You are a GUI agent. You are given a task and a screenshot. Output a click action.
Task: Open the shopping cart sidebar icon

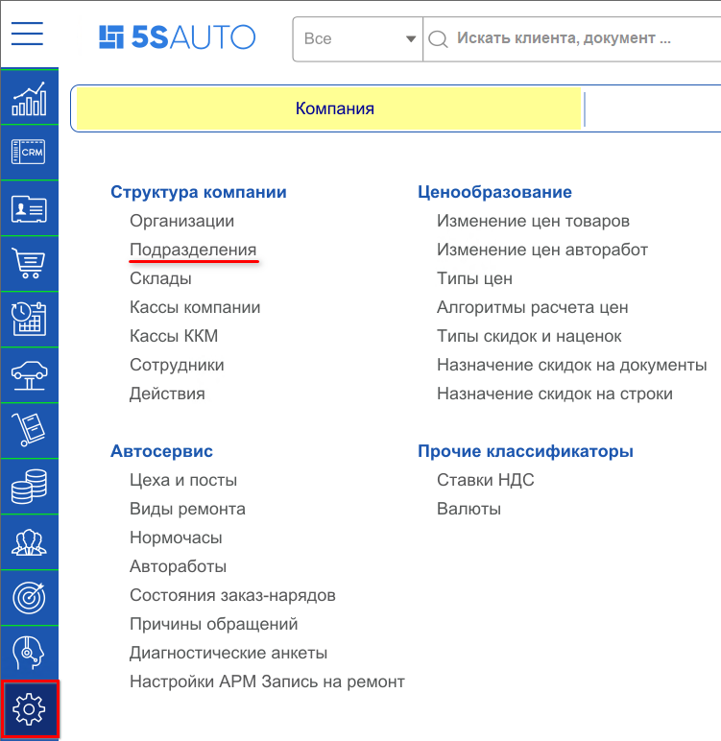point(30,263)
